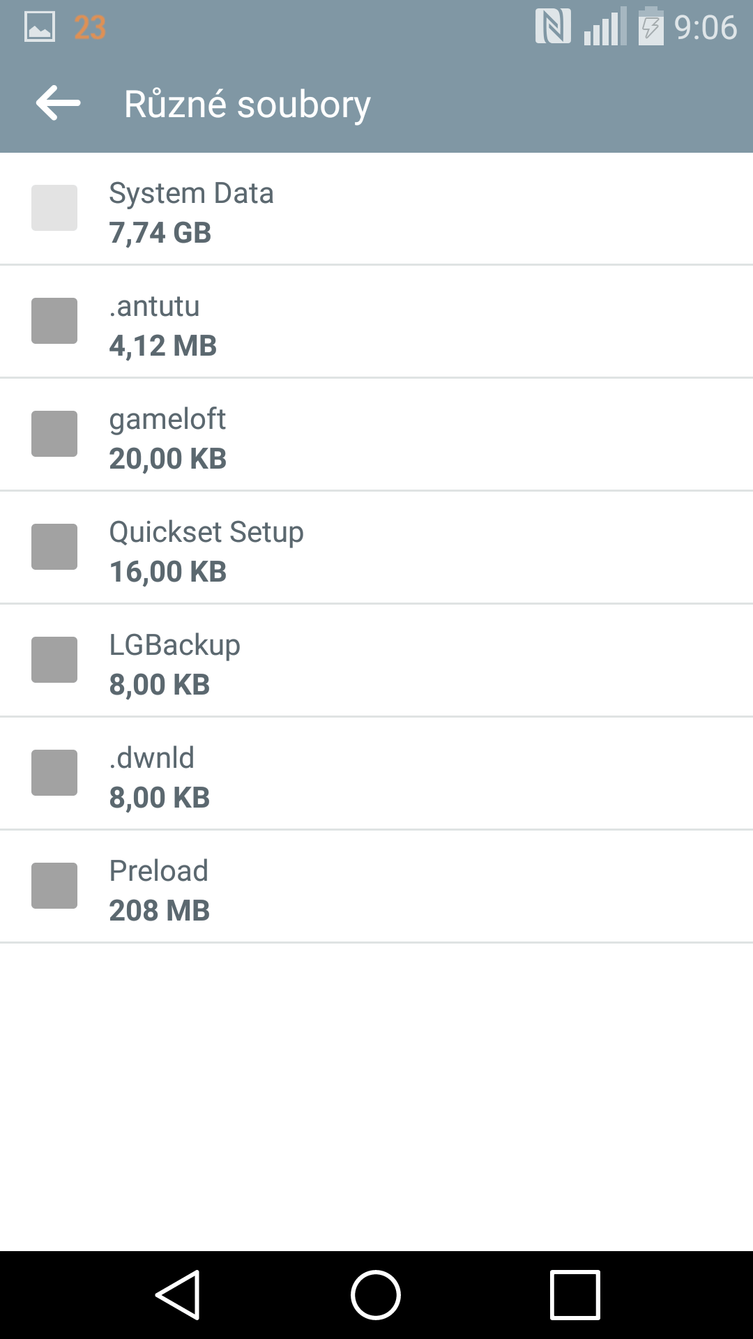
Task: Toggle the LGBackup checkbox
Action: (54, 660)
